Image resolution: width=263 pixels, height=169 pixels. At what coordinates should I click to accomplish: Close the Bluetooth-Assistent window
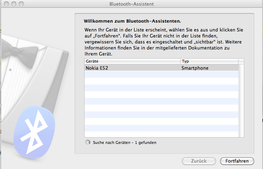pyautogui.click(x=6, y=4)
